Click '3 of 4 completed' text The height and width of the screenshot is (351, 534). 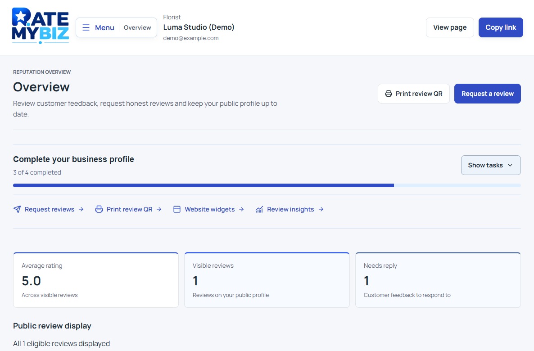(37, 173)
